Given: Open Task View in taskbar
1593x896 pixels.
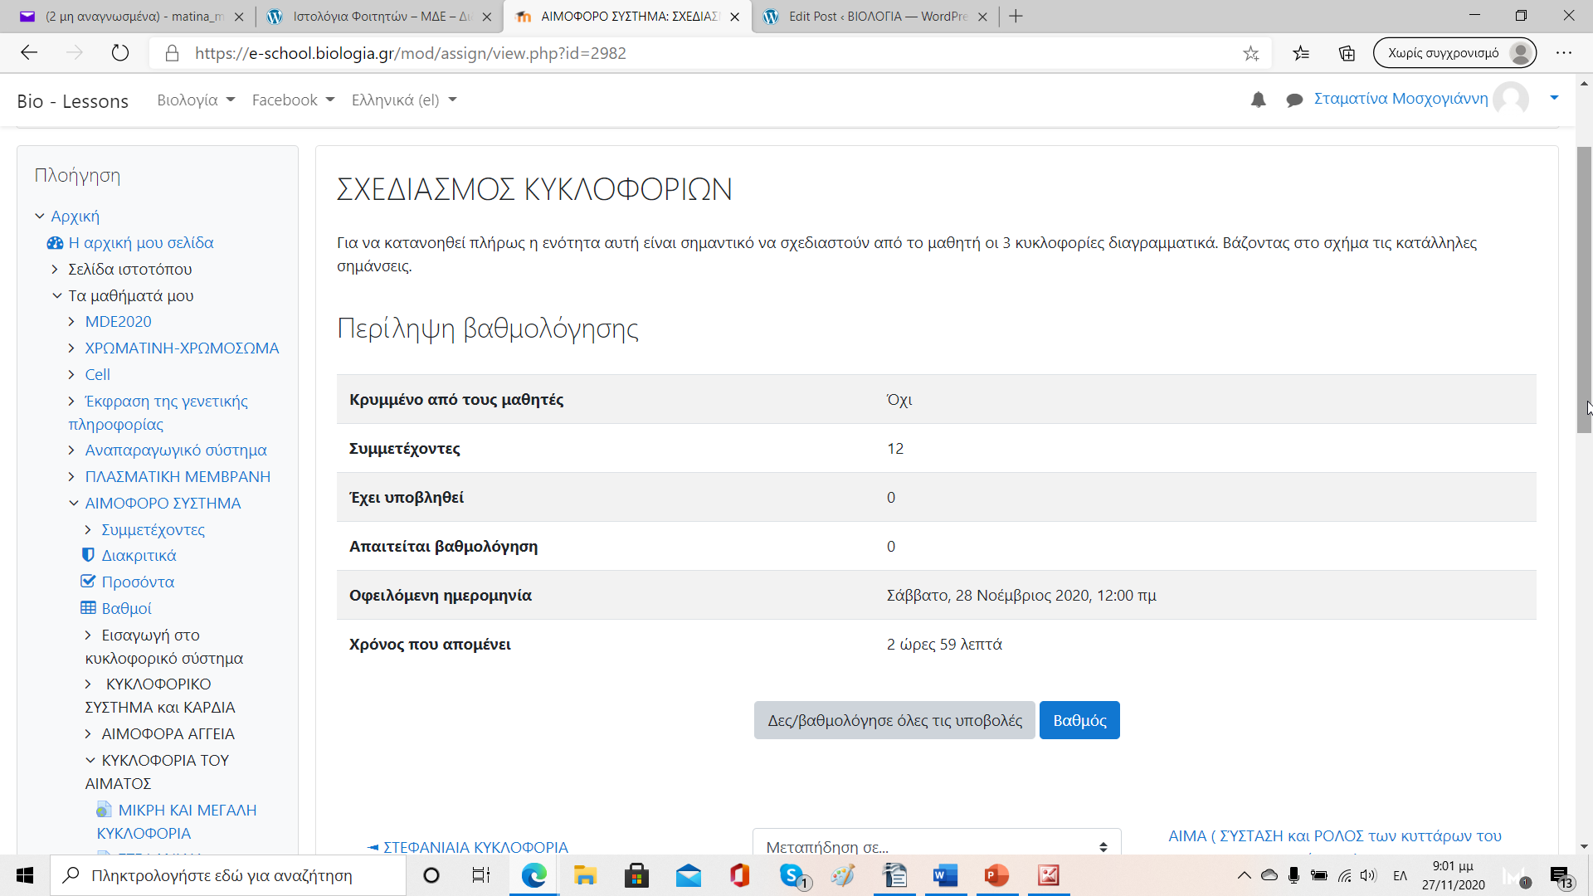Looking at the screenshot, I should 481,875.
